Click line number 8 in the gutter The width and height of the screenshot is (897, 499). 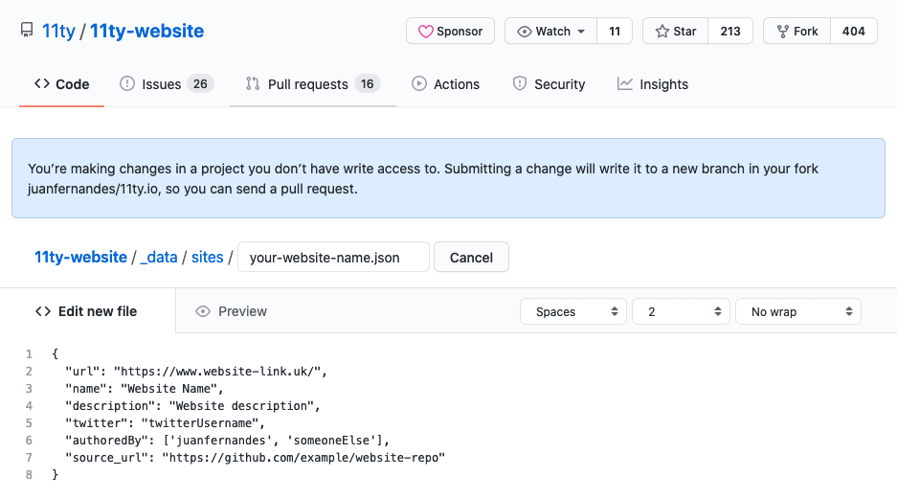29,474
